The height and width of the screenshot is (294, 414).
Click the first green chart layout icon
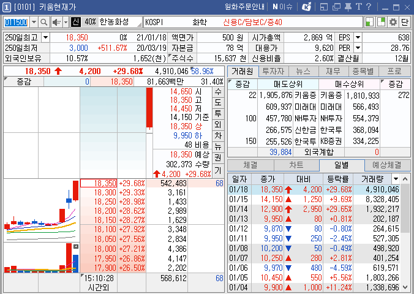(x=370, y=22)
